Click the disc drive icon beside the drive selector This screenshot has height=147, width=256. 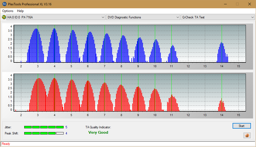pyautogui.click(x=4, y=17)
